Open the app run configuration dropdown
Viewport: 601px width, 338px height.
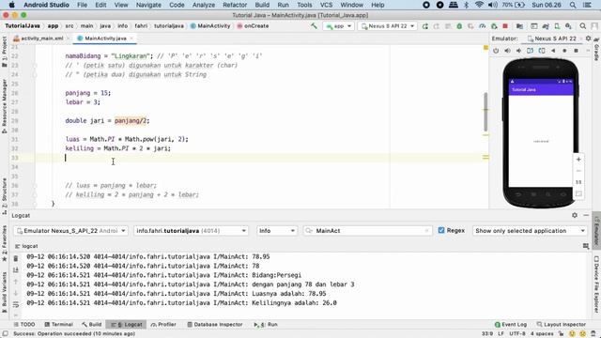338,26
